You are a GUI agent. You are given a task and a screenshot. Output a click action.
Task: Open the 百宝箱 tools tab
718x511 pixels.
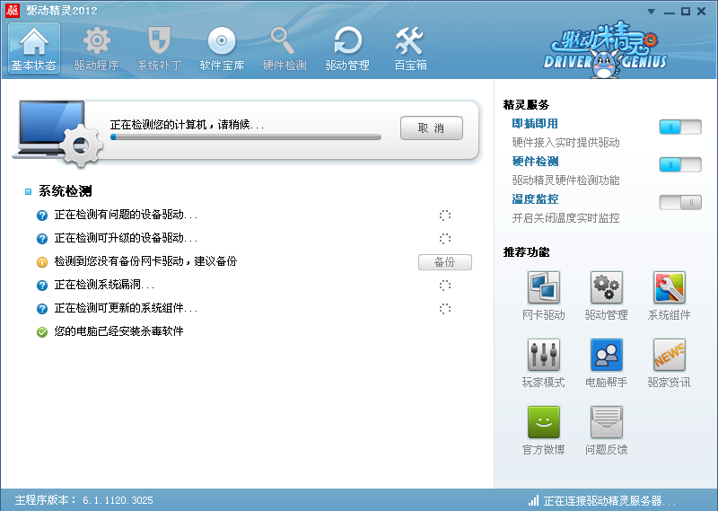(x=410, y=48)
